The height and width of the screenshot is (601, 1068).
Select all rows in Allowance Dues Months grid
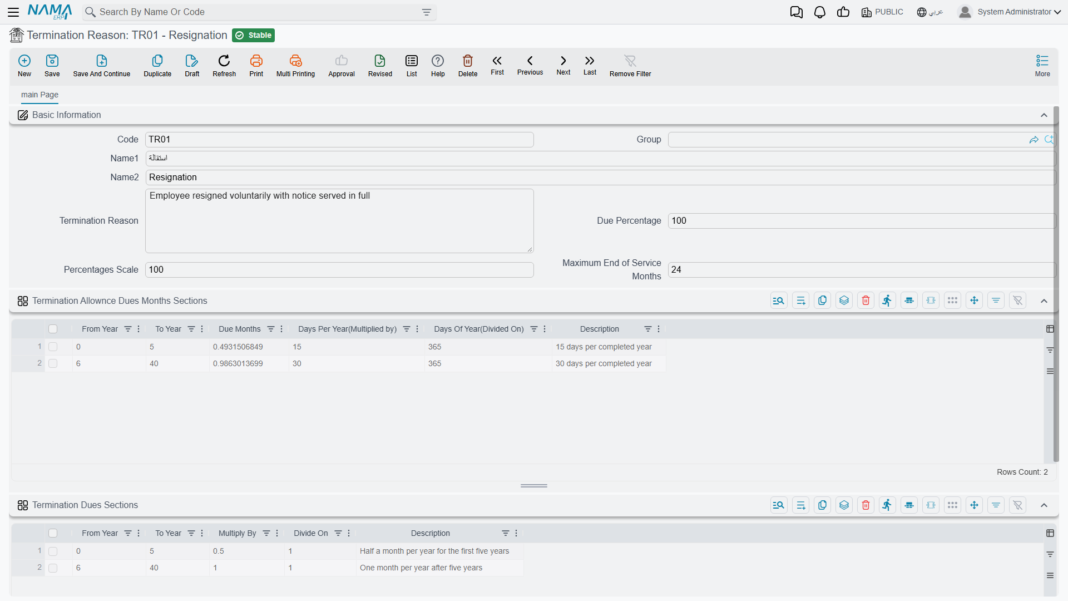tap(53, 329)
